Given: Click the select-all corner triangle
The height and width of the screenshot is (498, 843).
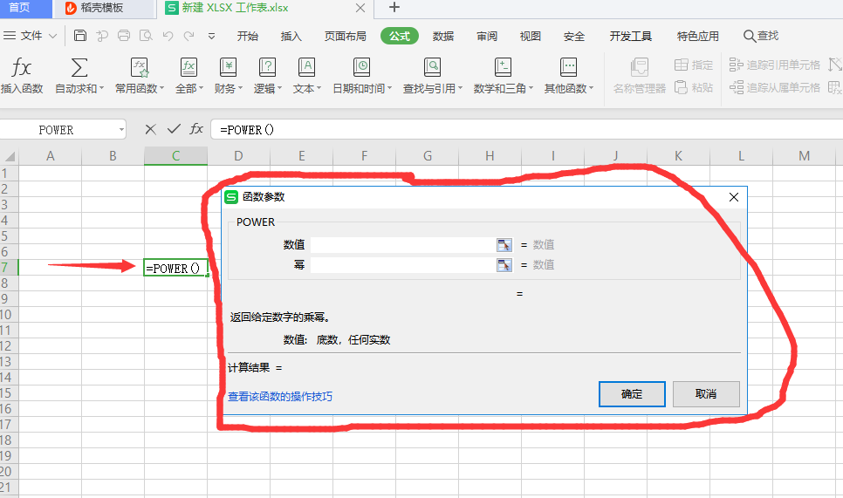Looking at the screenshot, I should [x=10, y=156].
